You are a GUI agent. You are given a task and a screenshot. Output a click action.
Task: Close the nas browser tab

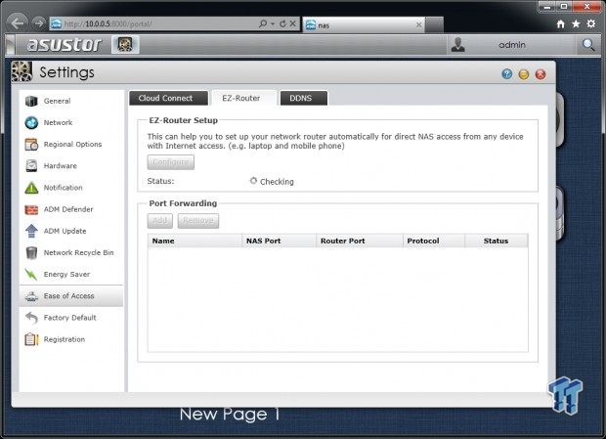click(x=418, y=25)
